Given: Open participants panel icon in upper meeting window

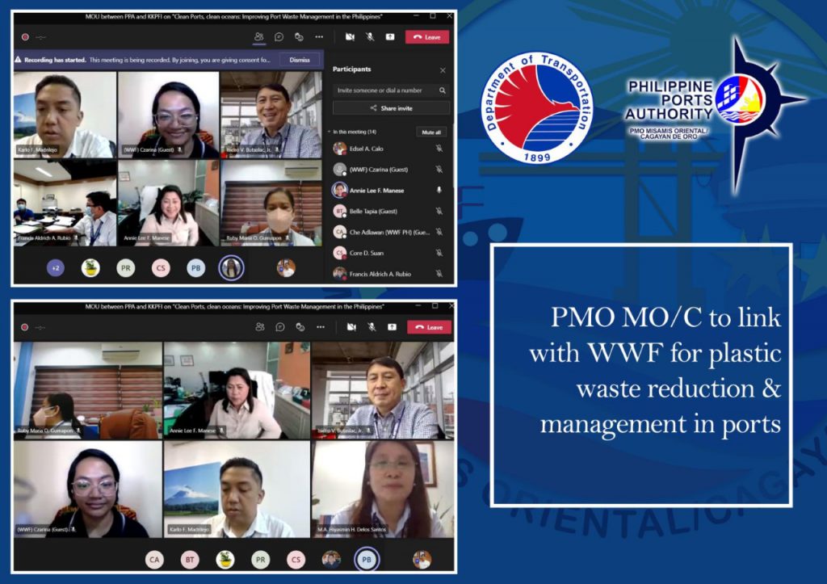Looking at the screenshot, I should pyautogui.click(x=258, y=37).
